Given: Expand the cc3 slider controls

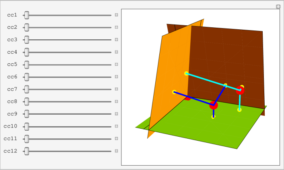Looking at the screenshot, I should (117, 40).
